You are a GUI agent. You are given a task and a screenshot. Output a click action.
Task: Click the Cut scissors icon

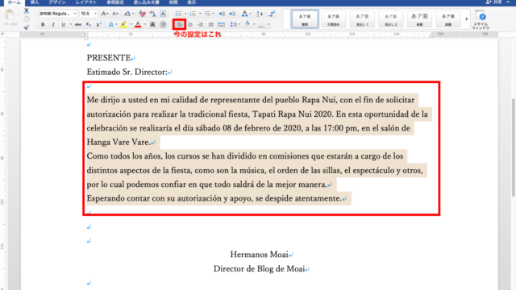pos(27,10)
